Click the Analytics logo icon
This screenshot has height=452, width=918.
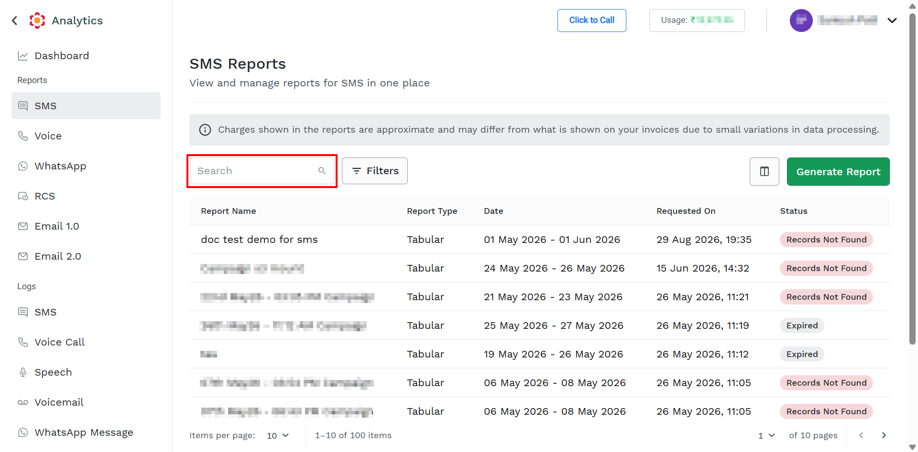point(37,21)
